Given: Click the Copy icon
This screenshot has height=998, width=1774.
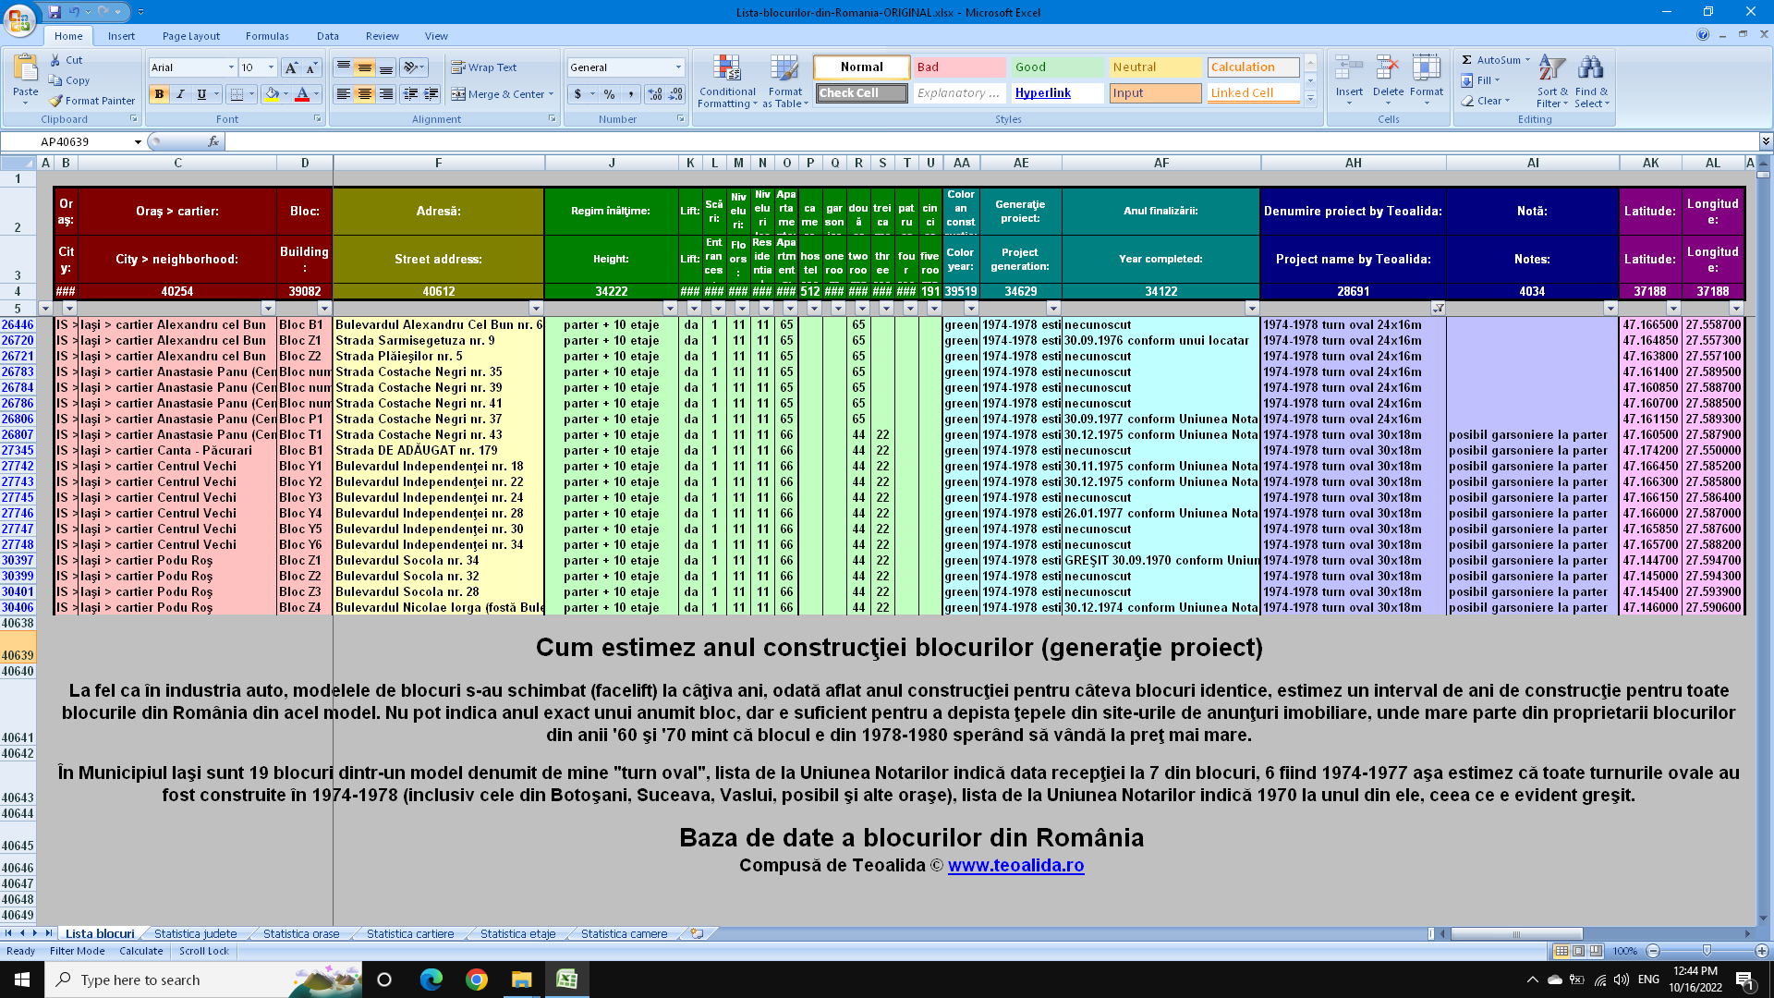Looking at the screenshot, I should (x=55, y=80).
